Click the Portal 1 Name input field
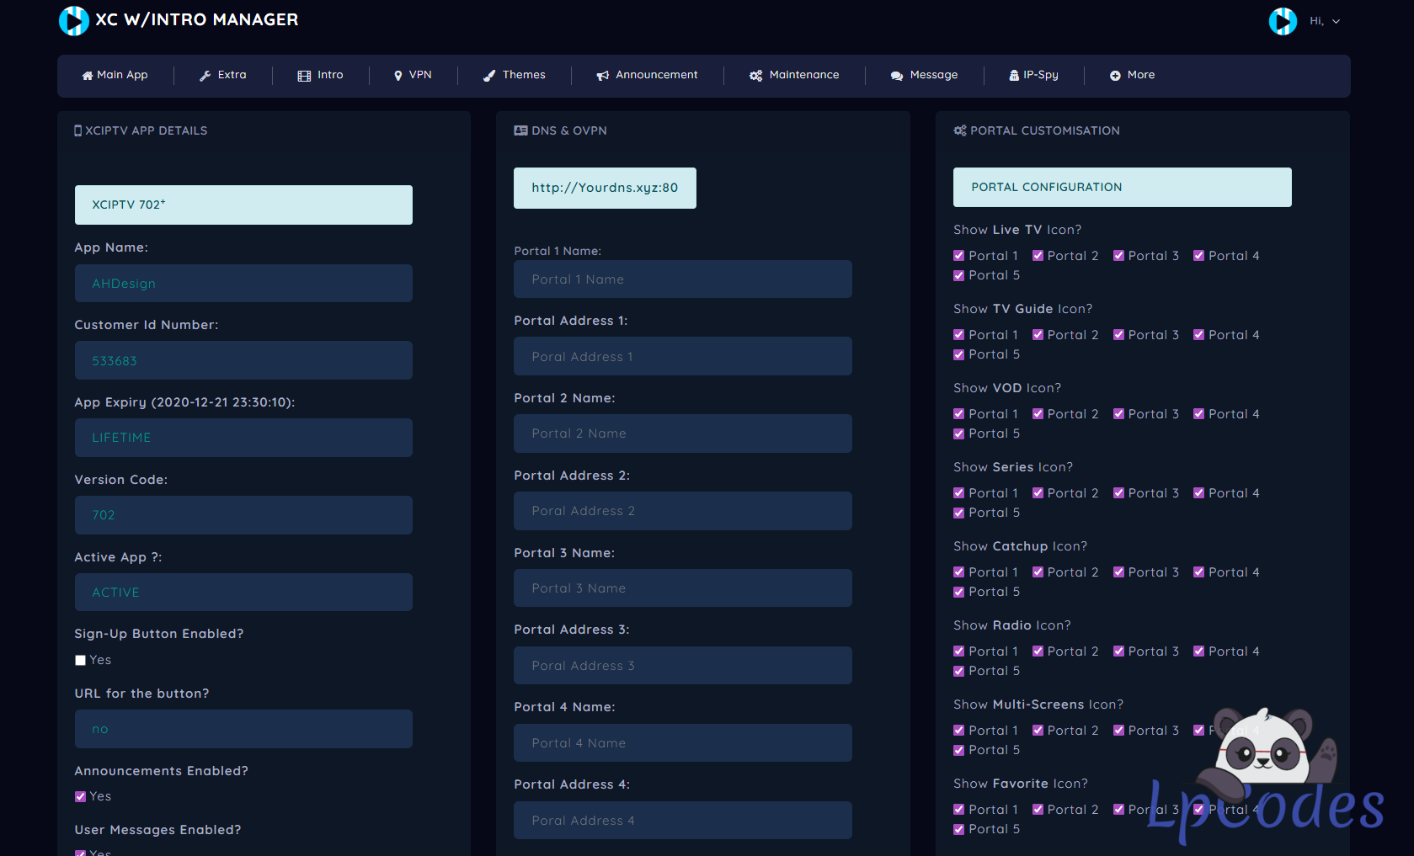Screen dimensions: 1414x856 click(682, 279)
